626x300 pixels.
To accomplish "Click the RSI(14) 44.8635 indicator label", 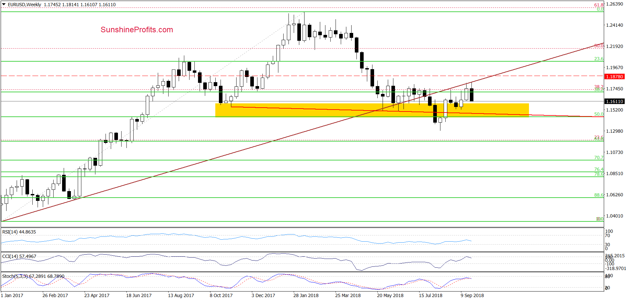I will [19, 232].
